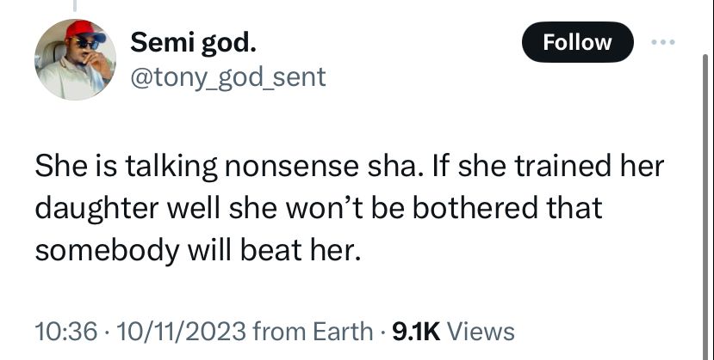
Task: Click the "somebody will beat her." line
Action: click(x=197, y=251)
